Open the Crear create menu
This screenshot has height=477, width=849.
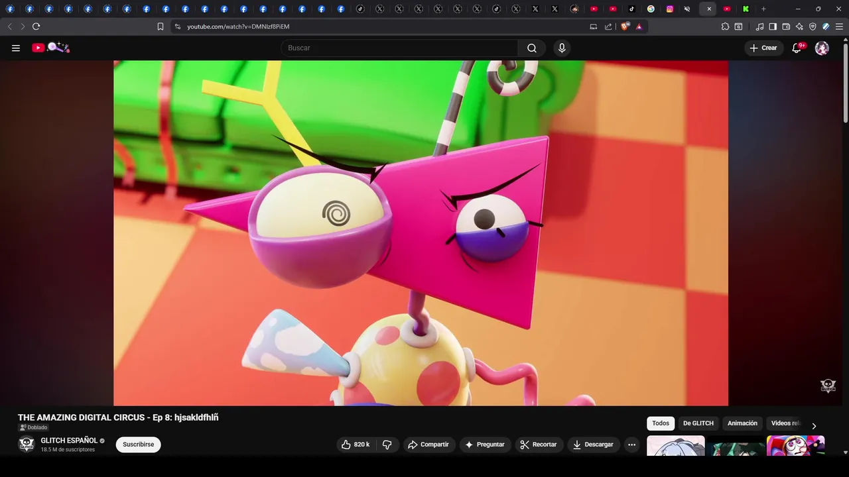pos(763,48)
